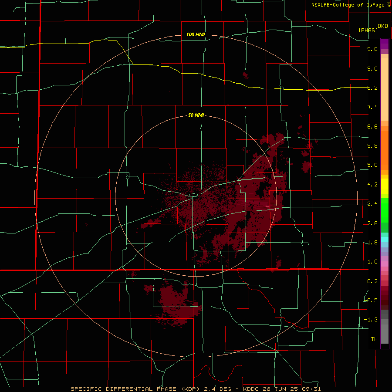Click the NEXLAB-College of DuPage label
This screenshot has width=392, height=392.
pyautogui.click(x=348, y=5)
